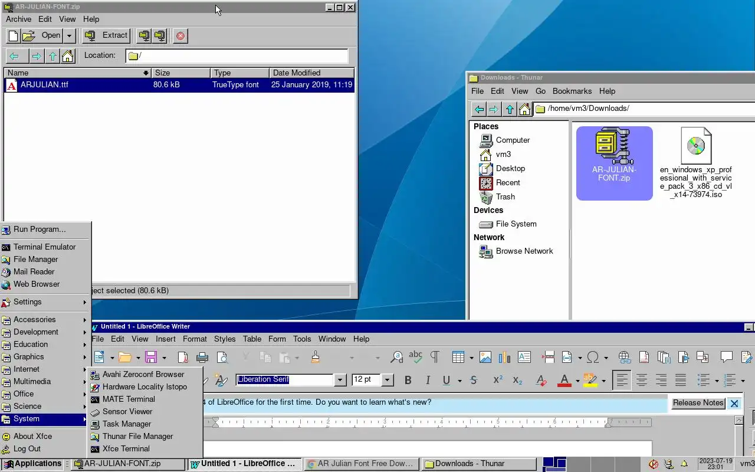
Task: Save the Writer document
Action: click(x=151, y=357)
